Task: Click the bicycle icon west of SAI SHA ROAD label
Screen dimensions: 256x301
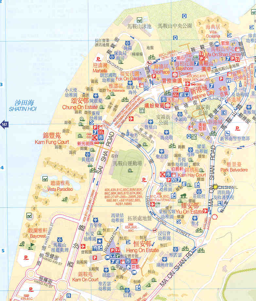Action: [93, 170]
